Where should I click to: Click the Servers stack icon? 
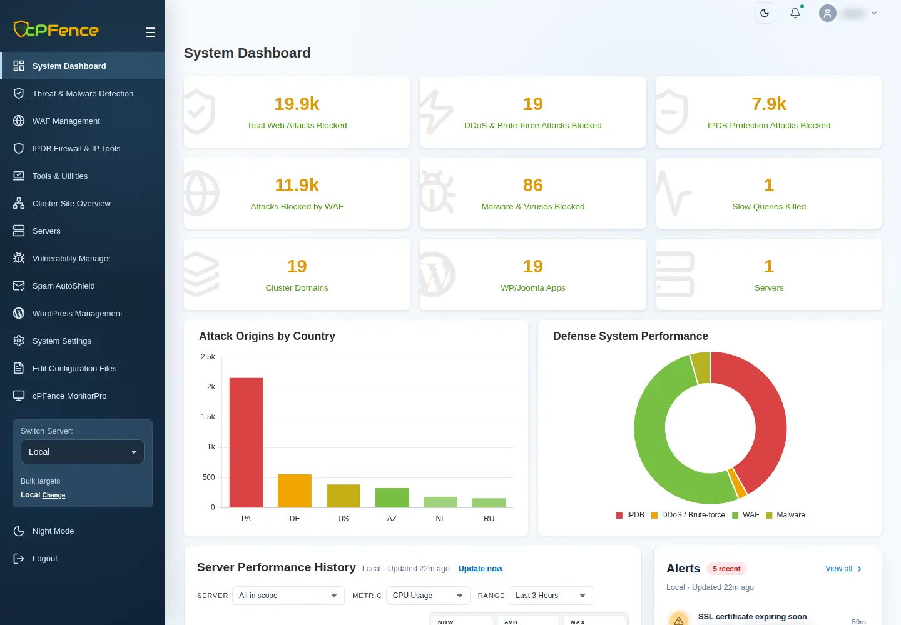(x=19, y=231)
